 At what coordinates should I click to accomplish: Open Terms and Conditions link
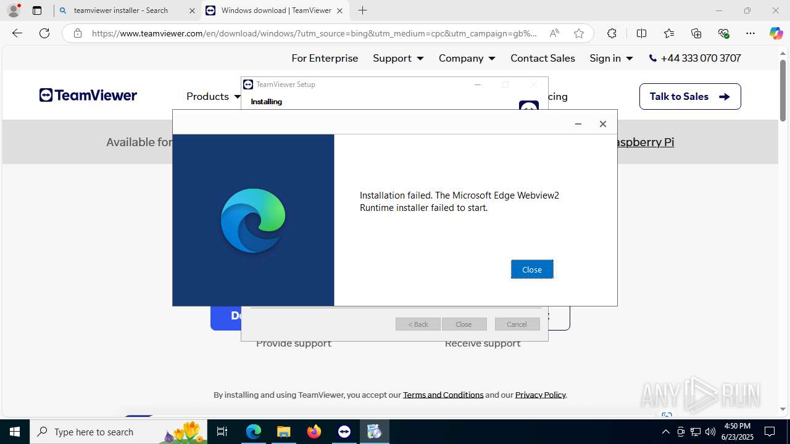point(443,395)
